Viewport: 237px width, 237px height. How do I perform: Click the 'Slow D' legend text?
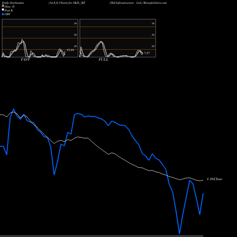[x=9, y=7]
